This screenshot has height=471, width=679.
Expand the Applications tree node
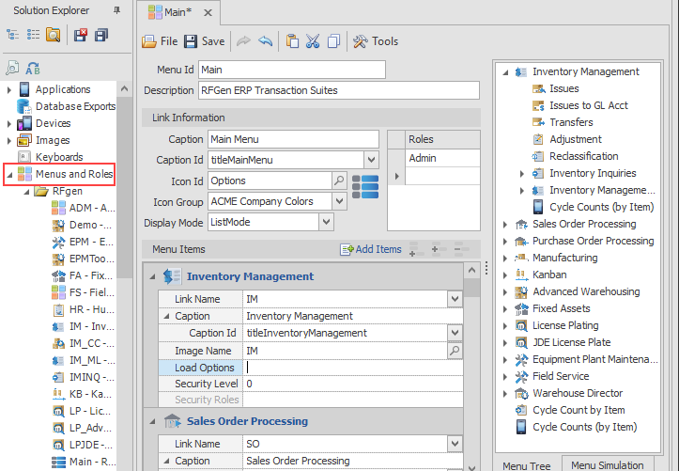tap(9, 89)
